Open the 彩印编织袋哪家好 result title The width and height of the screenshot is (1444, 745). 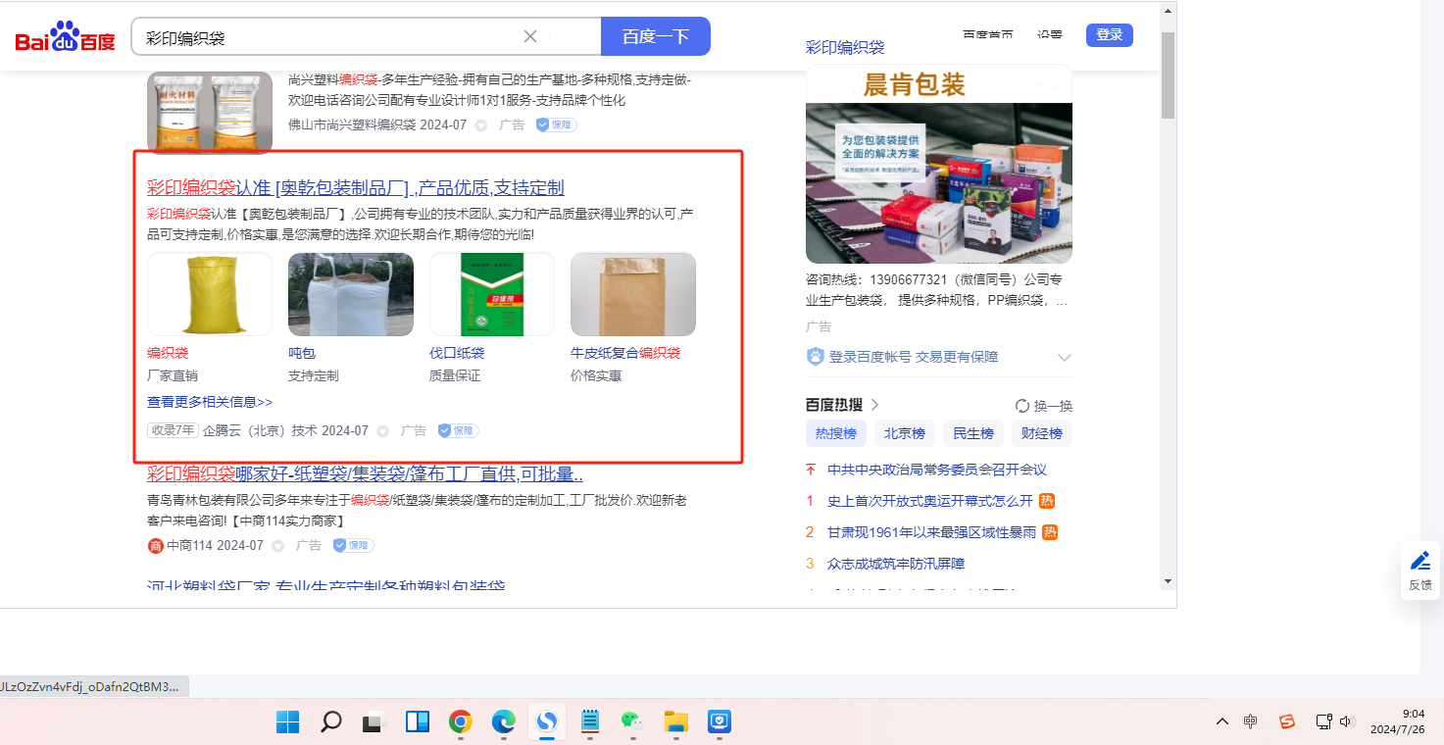365,474
